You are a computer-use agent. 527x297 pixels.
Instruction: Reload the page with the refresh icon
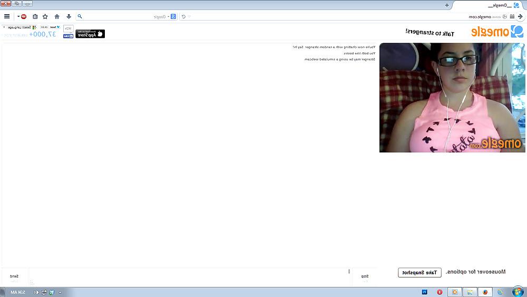183,16
